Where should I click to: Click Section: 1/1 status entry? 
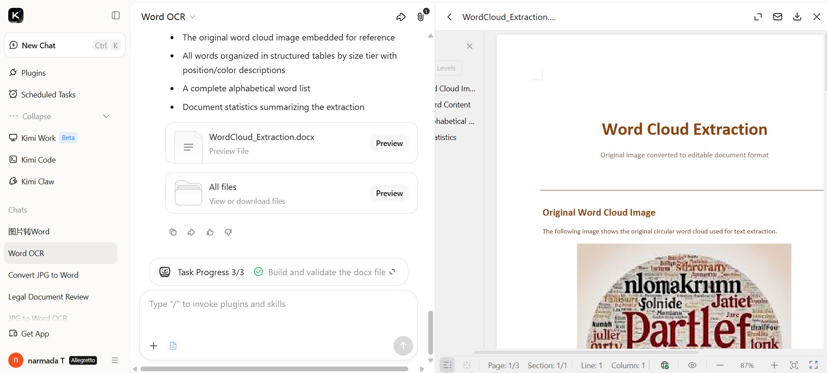tap(547, 366)
